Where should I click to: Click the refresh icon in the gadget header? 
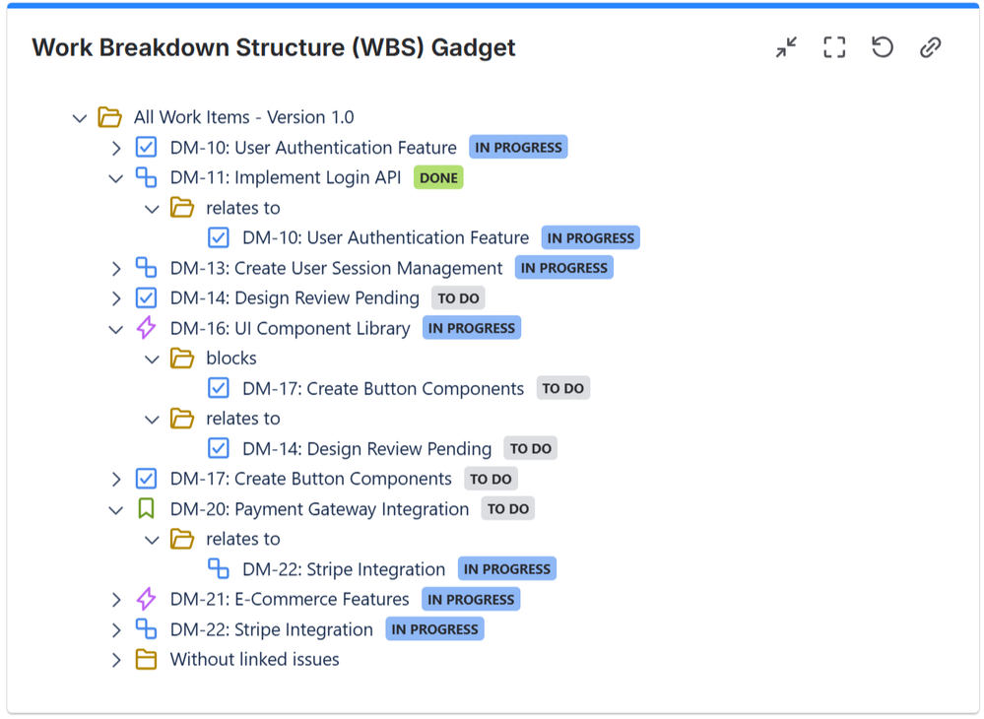(x=882, y=46)
